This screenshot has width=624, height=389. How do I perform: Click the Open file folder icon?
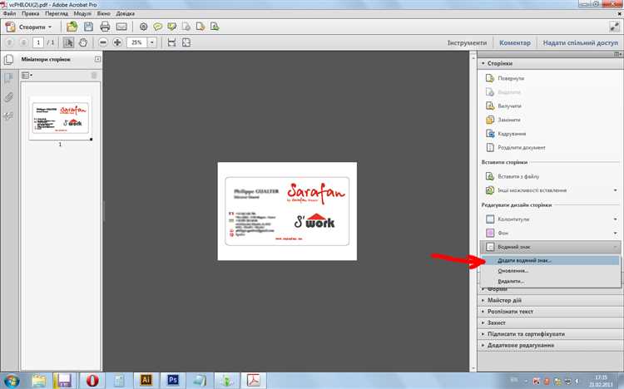pyautogui.click(x=72, y=27)
